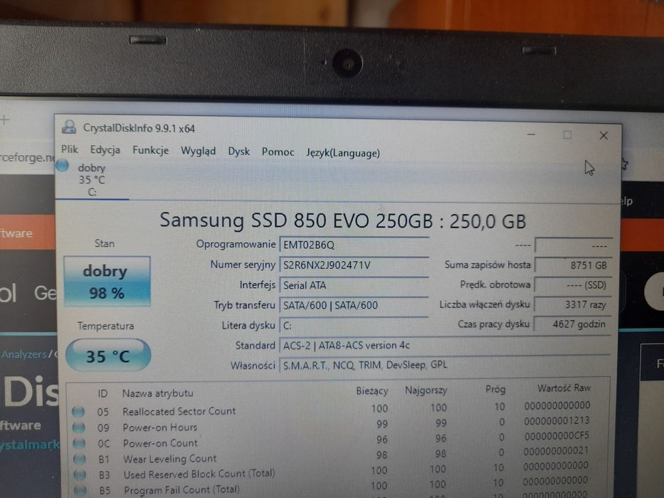This screenshot has height=498, width=664.
Task: Open the Dysk menu
Action: pos(239,151)
